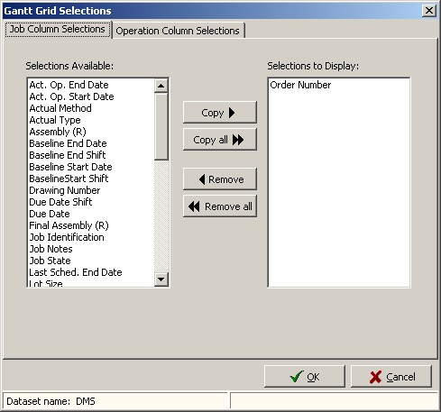Close the Gantt Grid Selections dialog
This screenshot has width=441, height=412.
point(429,11)
